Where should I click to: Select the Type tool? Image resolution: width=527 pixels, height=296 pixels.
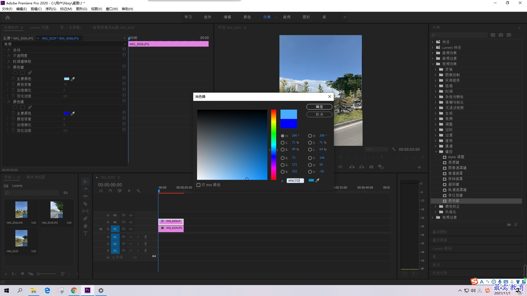click(x=85, y=233)
